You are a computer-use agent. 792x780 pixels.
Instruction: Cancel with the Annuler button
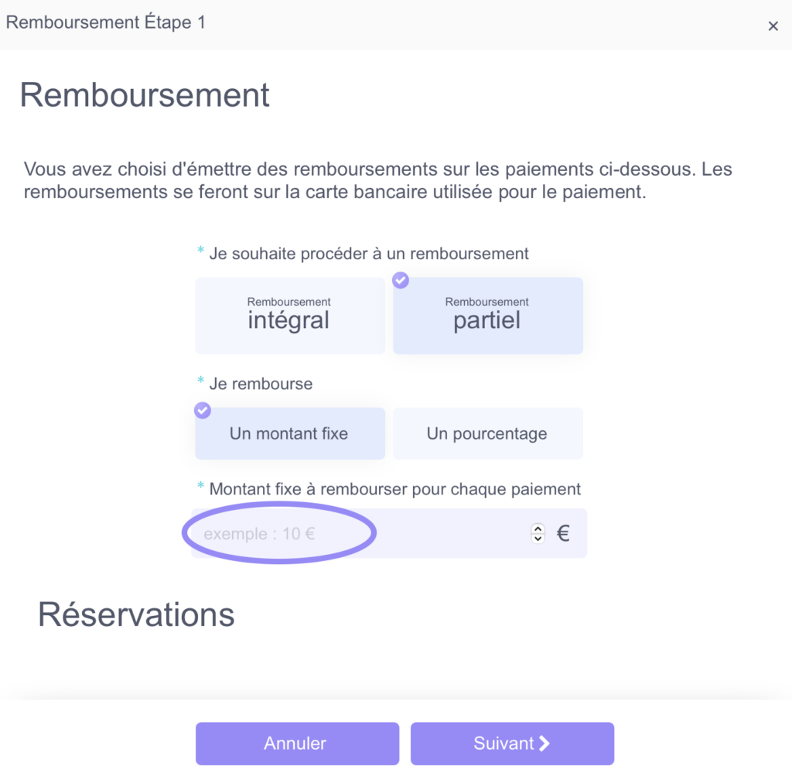pos(298,744)
